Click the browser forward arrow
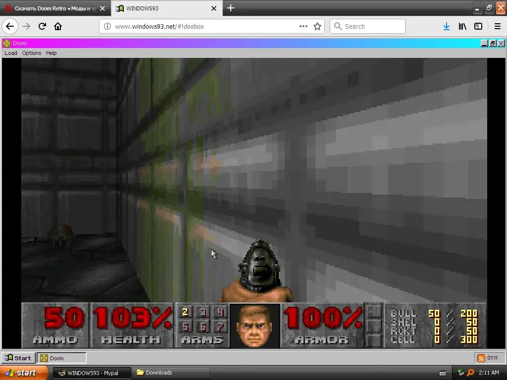Viewport: 507px width, 380px height. click(x=26, y=26)
